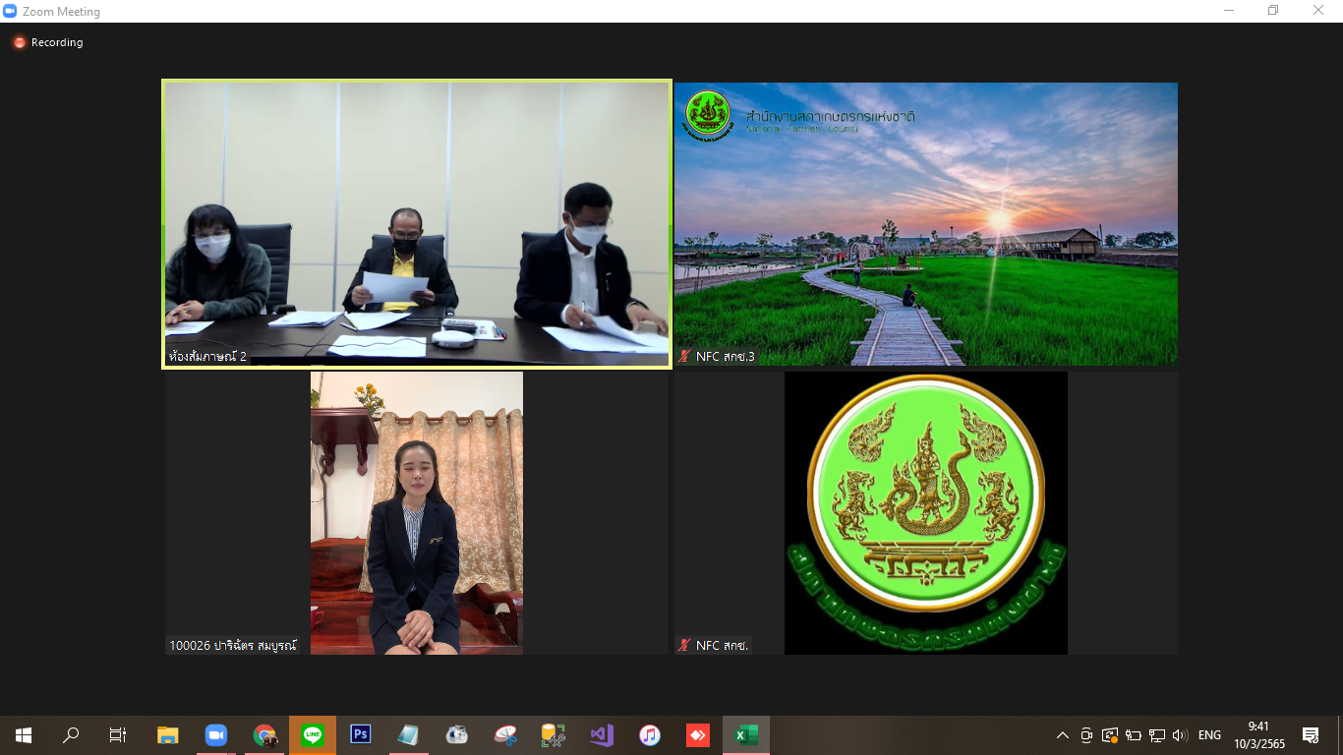The image size is (1343, 755).
Task: Open the AnyDesk taskbar icon
Action: [x=698, y=735]
